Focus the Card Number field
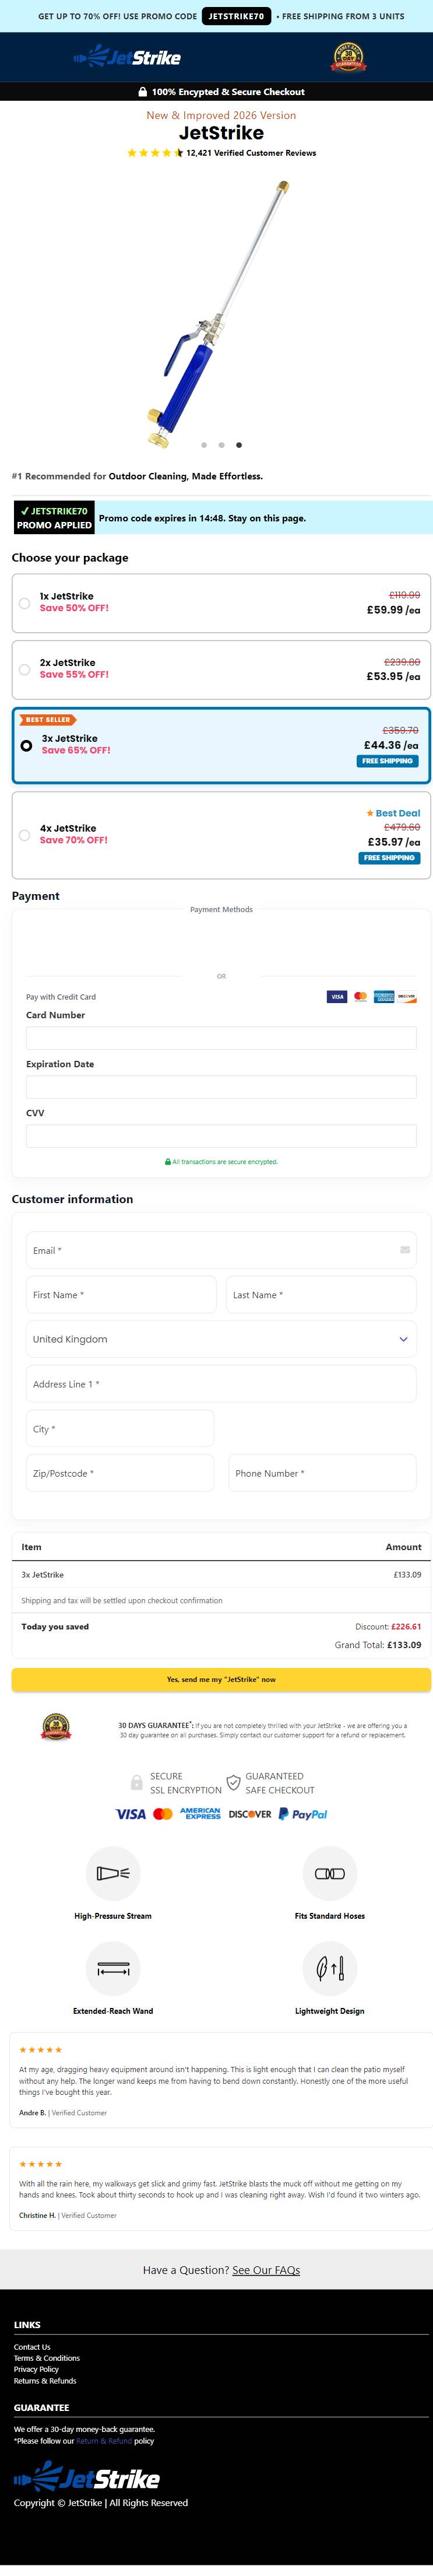This screenshot has width=433, height=2576. pyautogui.click(x=221, y=1038)
